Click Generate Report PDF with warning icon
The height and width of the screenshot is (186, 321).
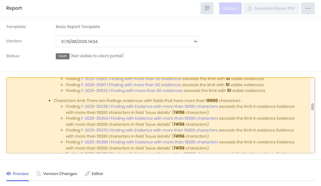[271, 9]
